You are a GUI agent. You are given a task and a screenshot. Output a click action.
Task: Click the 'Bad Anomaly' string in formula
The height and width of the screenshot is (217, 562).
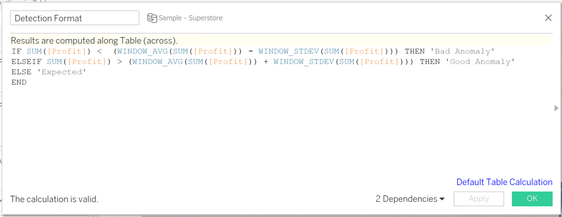(465, 51)
